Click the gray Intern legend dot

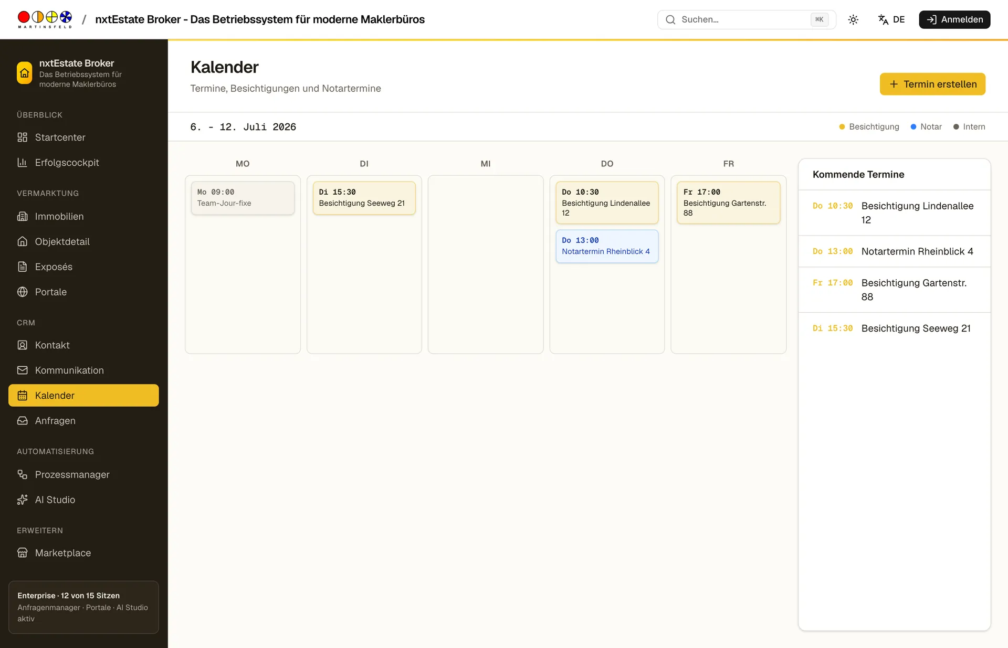[x=956, y=127]
